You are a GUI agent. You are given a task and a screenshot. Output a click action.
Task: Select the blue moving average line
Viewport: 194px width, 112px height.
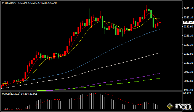point(124,41)
